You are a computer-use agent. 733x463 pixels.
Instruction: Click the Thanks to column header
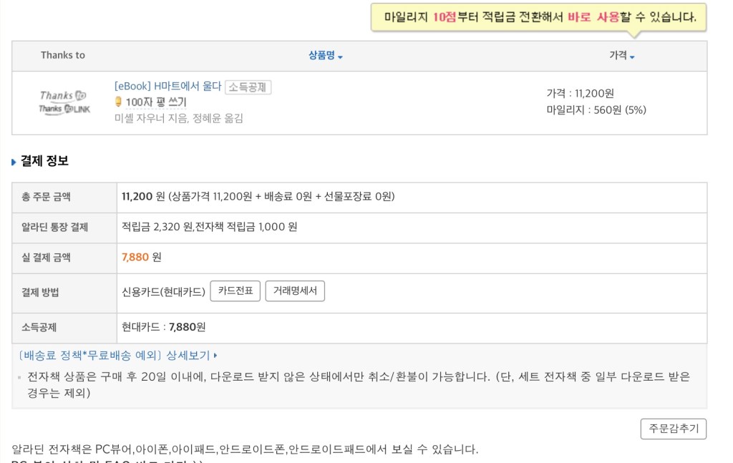point(63,55)
